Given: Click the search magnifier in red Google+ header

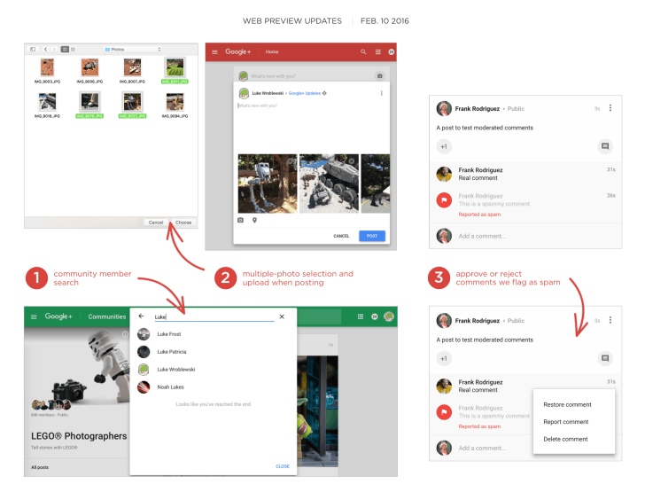Looking at the screenshot, I should coord(362,52).
